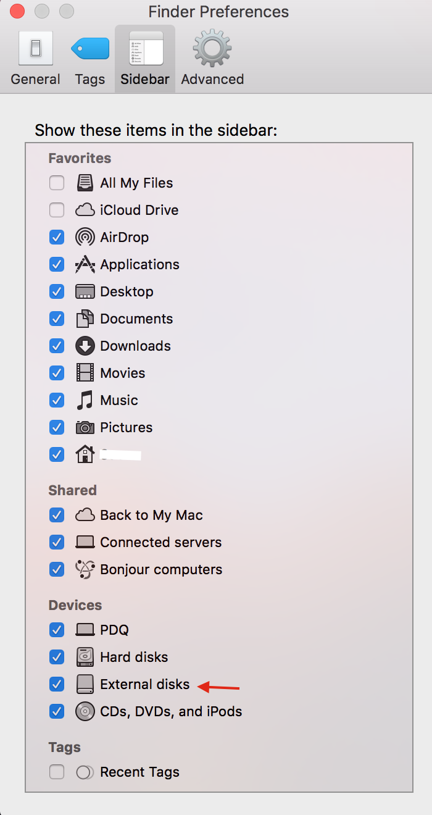432x815 pixels.
Task: Toggle the Downloads checkbox off
Action: pos(57,346)
